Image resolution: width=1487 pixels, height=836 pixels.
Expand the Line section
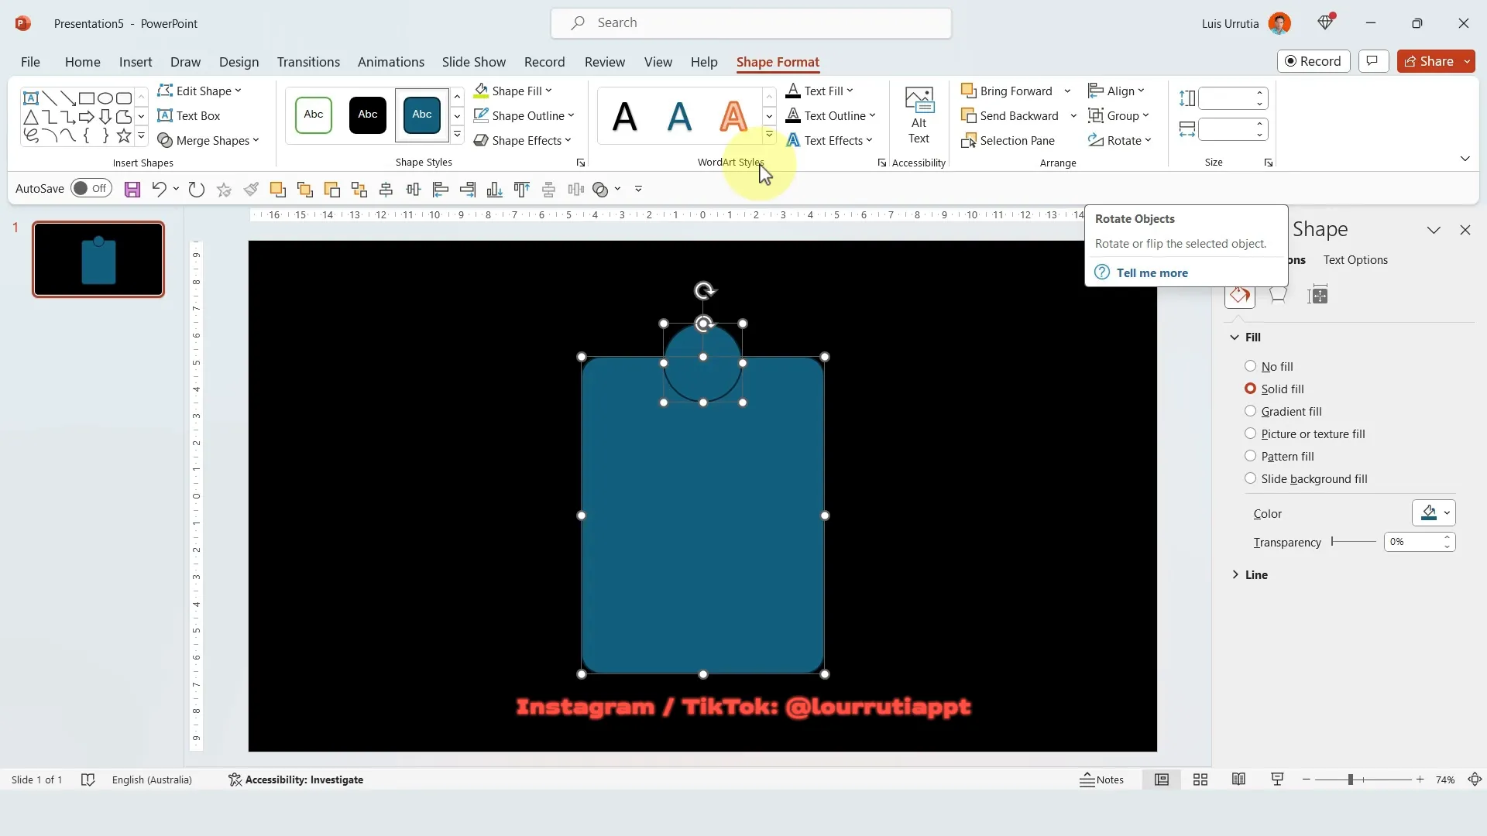(1249, 574)
